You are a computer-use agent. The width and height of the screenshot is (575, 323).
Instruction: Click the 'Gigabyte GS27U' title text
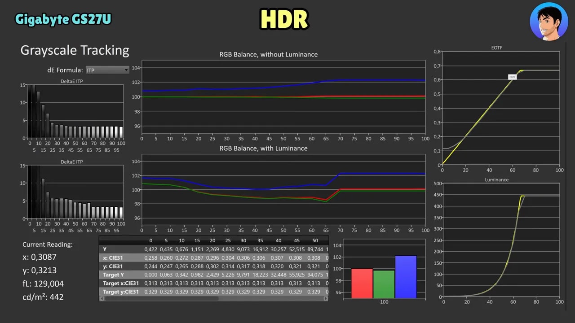pos(63,19)
